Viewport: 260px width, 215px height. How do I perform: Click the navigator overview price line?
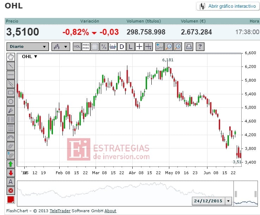tap(116, 190)
